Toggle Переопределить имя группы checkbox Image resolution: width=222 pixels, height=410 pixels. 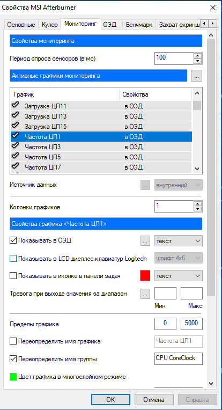coord(13,359)
